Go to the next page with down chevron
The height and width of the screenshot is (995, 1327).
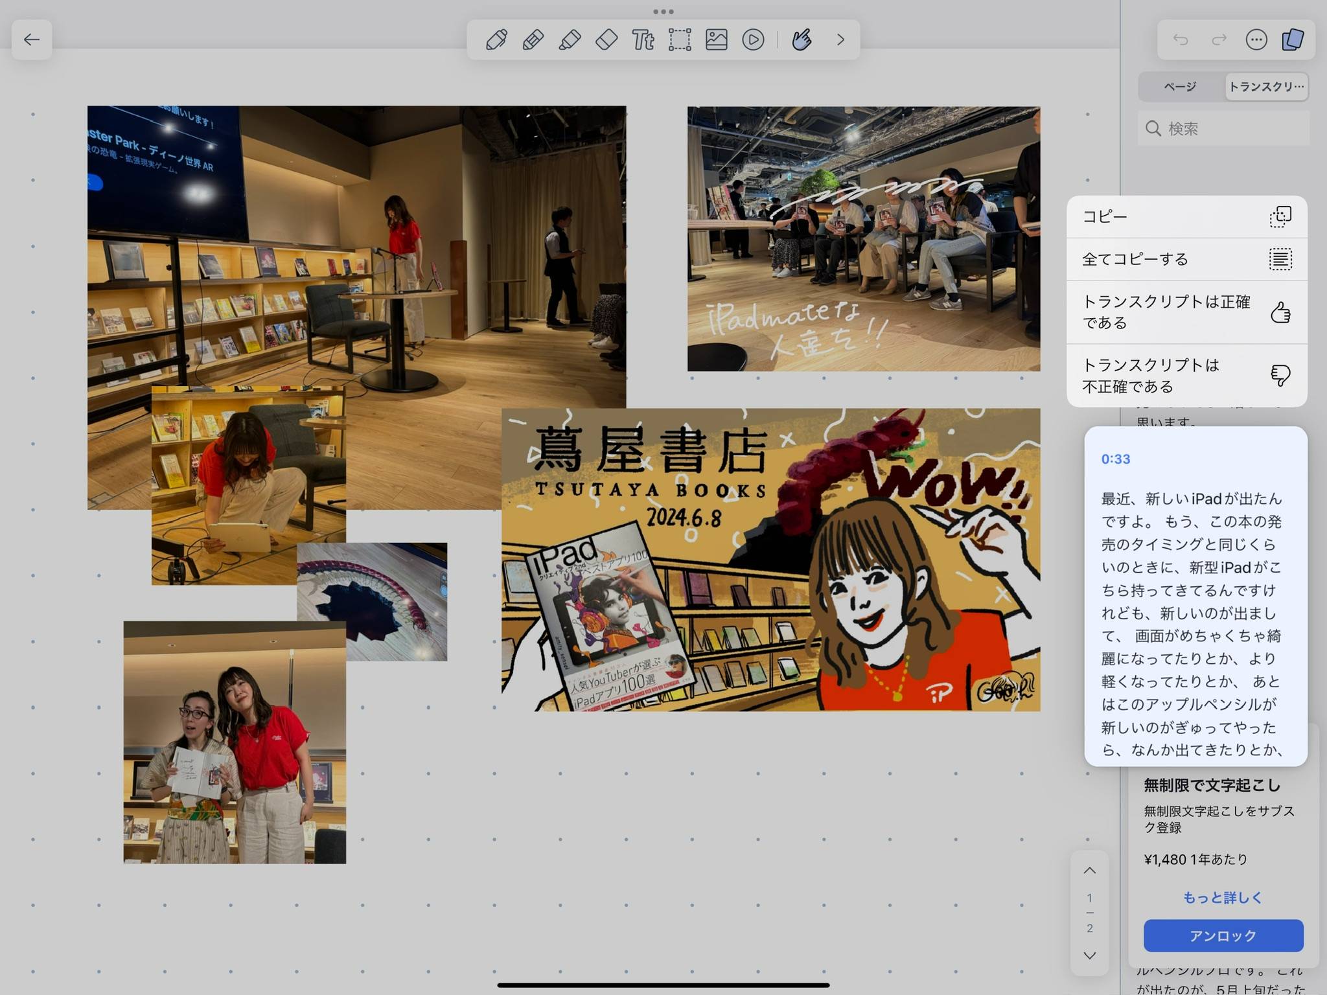click(1090, 955)
